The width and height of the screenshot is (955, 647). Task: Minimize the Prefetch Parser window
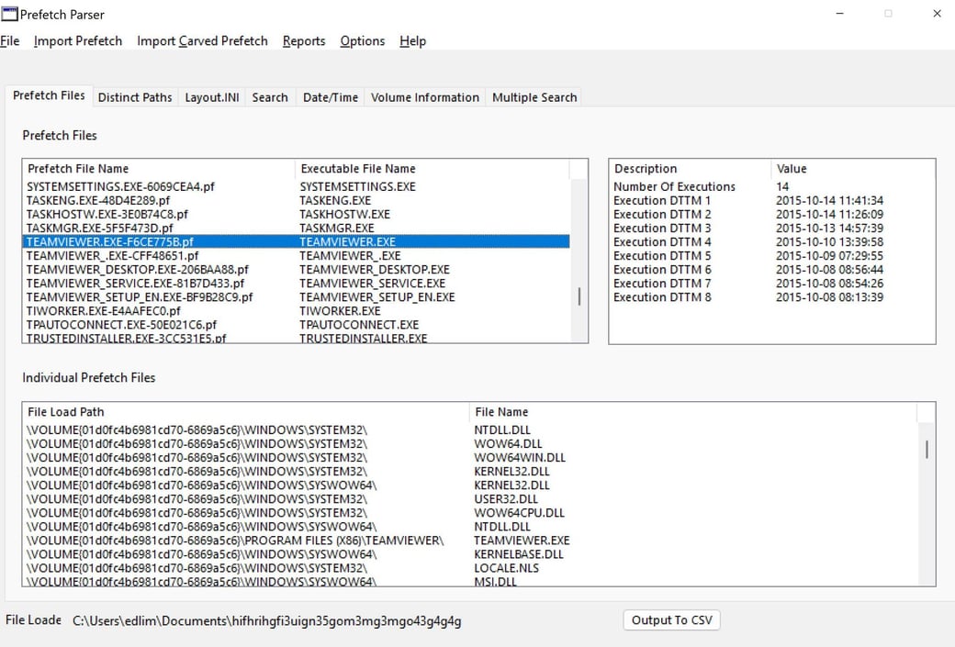click(x=840, y=14)
